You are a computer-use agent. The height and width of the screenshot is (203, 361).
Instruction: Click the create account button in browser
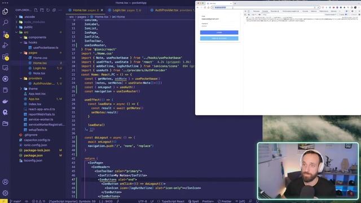tap(219, 38)
